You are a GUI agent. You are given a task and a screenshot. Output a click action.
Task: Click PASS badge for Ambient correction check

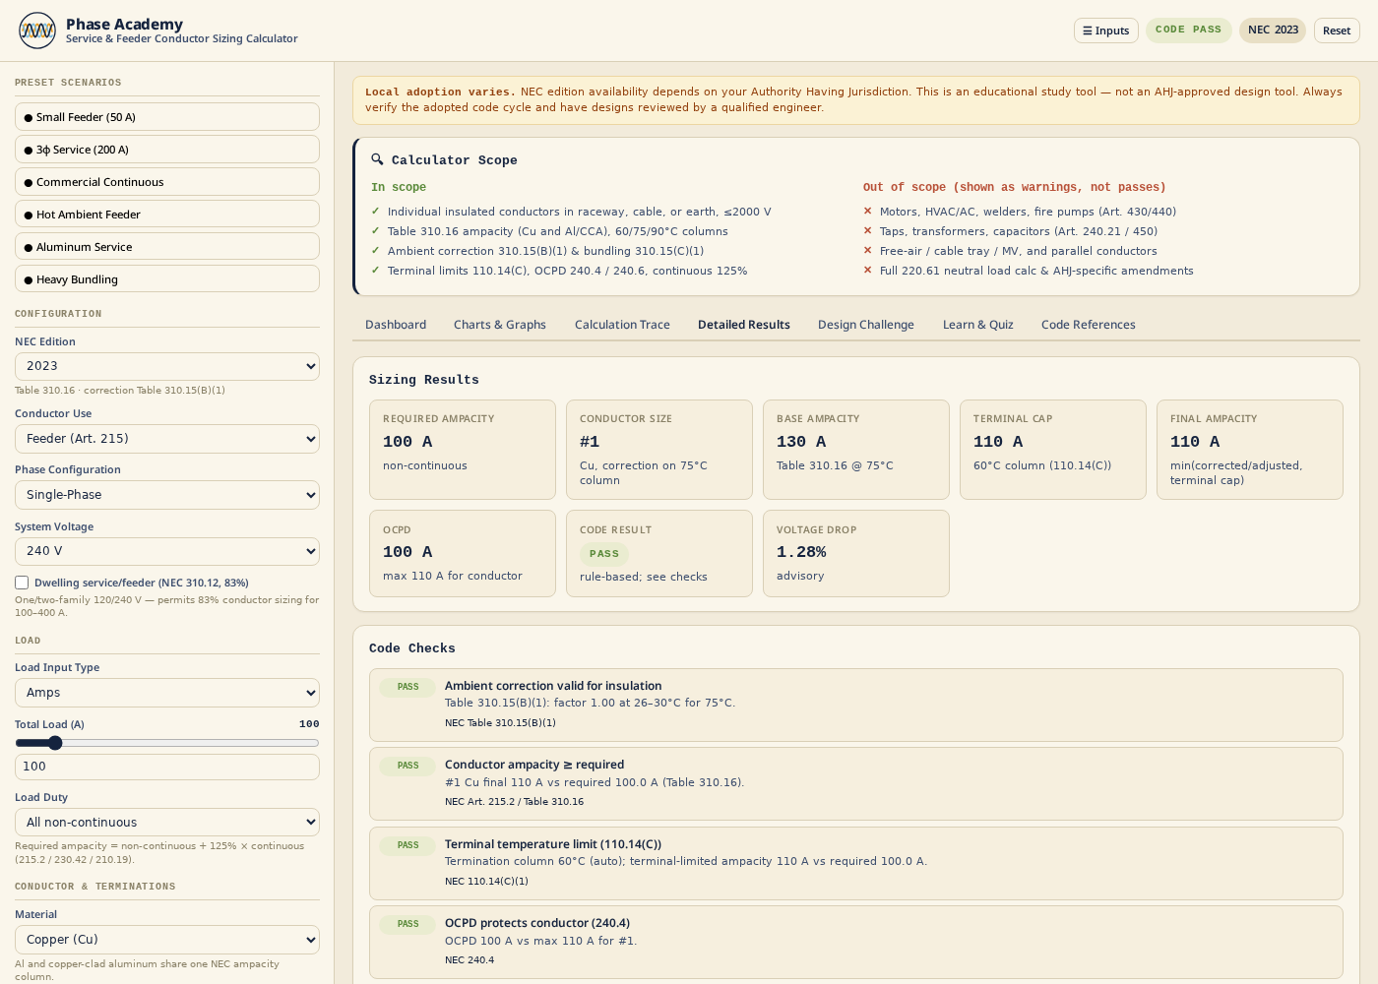407,687
